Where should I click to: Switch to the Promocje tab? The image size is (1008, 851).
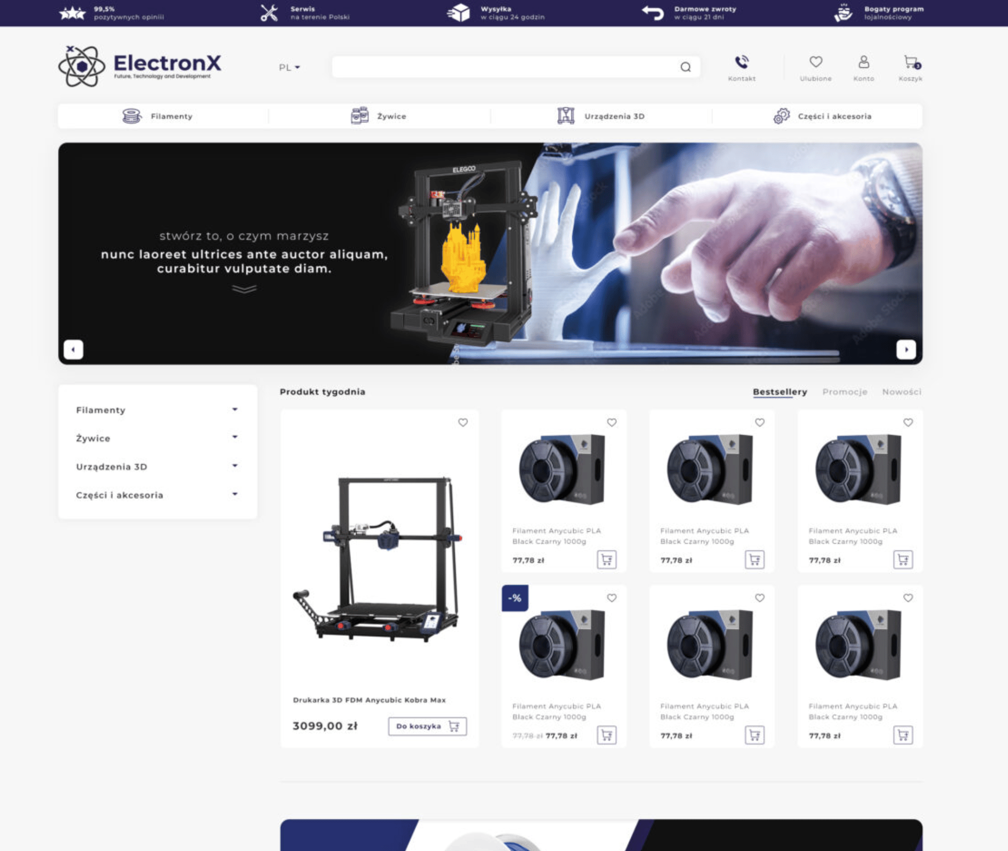pyautogui.click(x=845, y=392)
